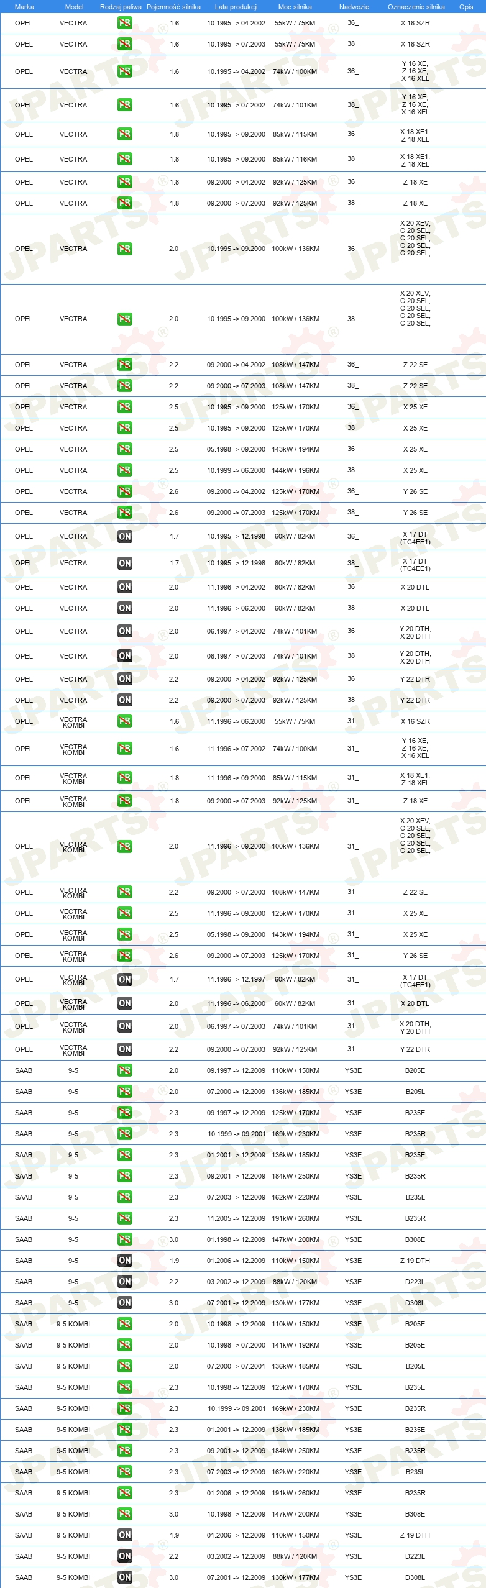Click the Model column header
Image resolution: width=486 pixels, height=1588 pixels.
click(x=74, y=7)
